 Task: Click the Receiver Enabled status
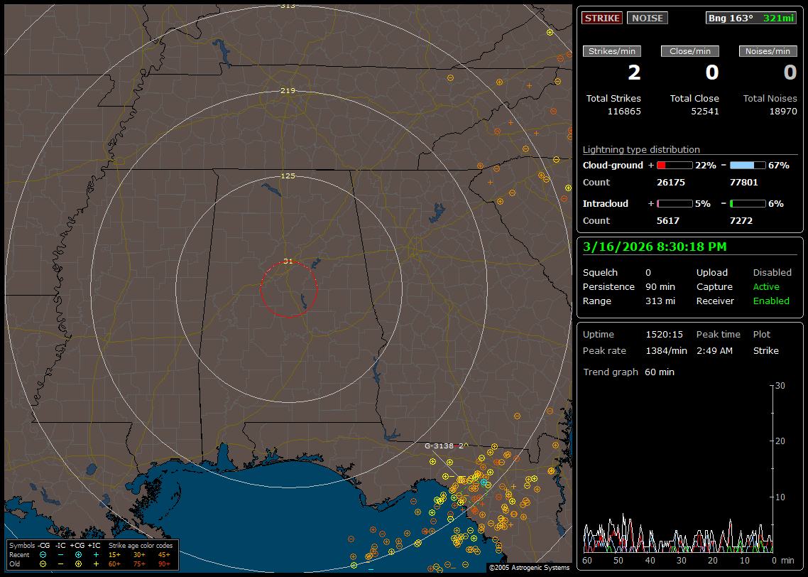click(x=771, y=301)
